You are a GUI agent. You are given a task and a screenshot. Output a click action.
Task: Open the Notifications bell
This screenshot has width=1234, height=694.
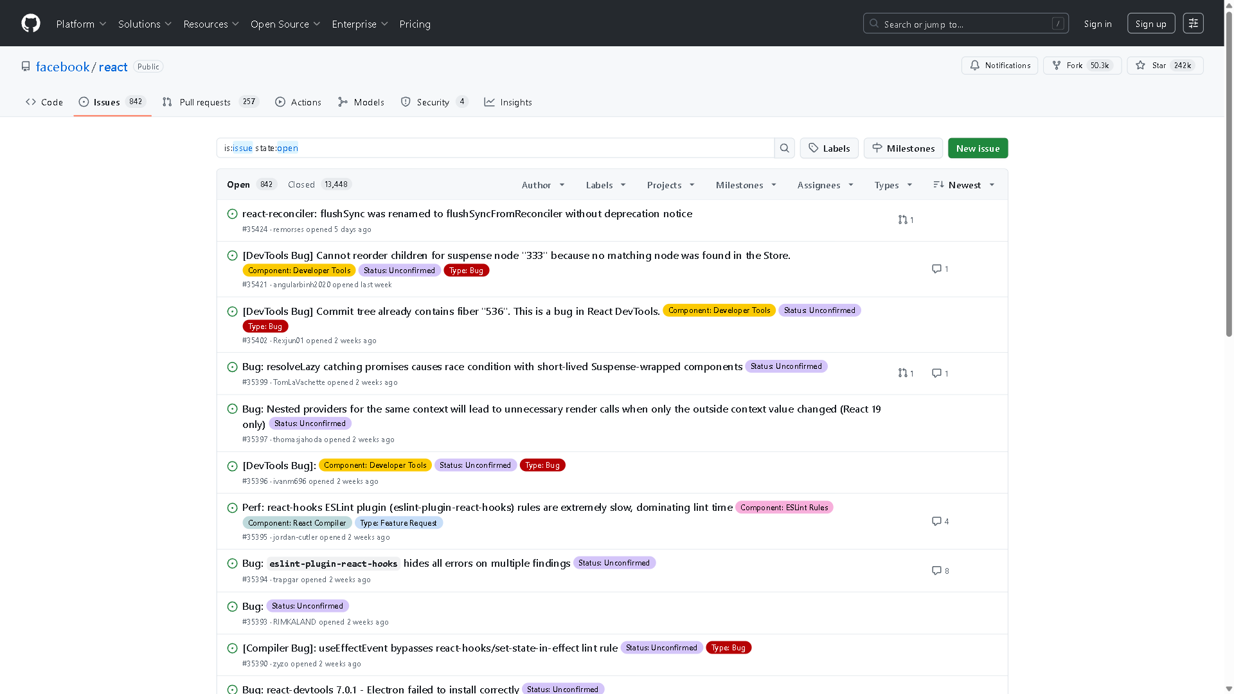(x=976, y=66)
